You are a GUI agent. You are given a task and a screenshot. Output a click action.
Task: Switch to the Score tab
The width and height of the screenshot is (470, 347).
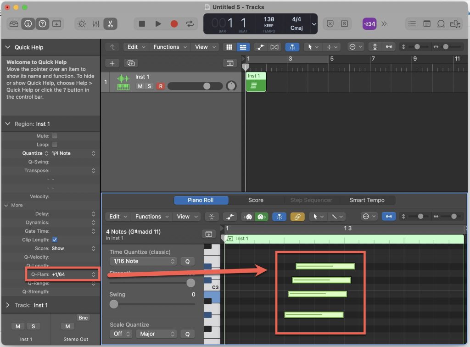[x=256, y=200]
